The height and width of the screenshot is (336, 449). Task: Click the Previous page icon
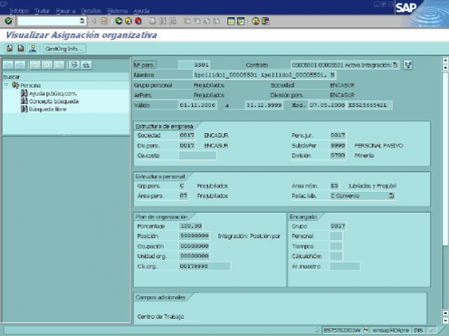point(197,21)
